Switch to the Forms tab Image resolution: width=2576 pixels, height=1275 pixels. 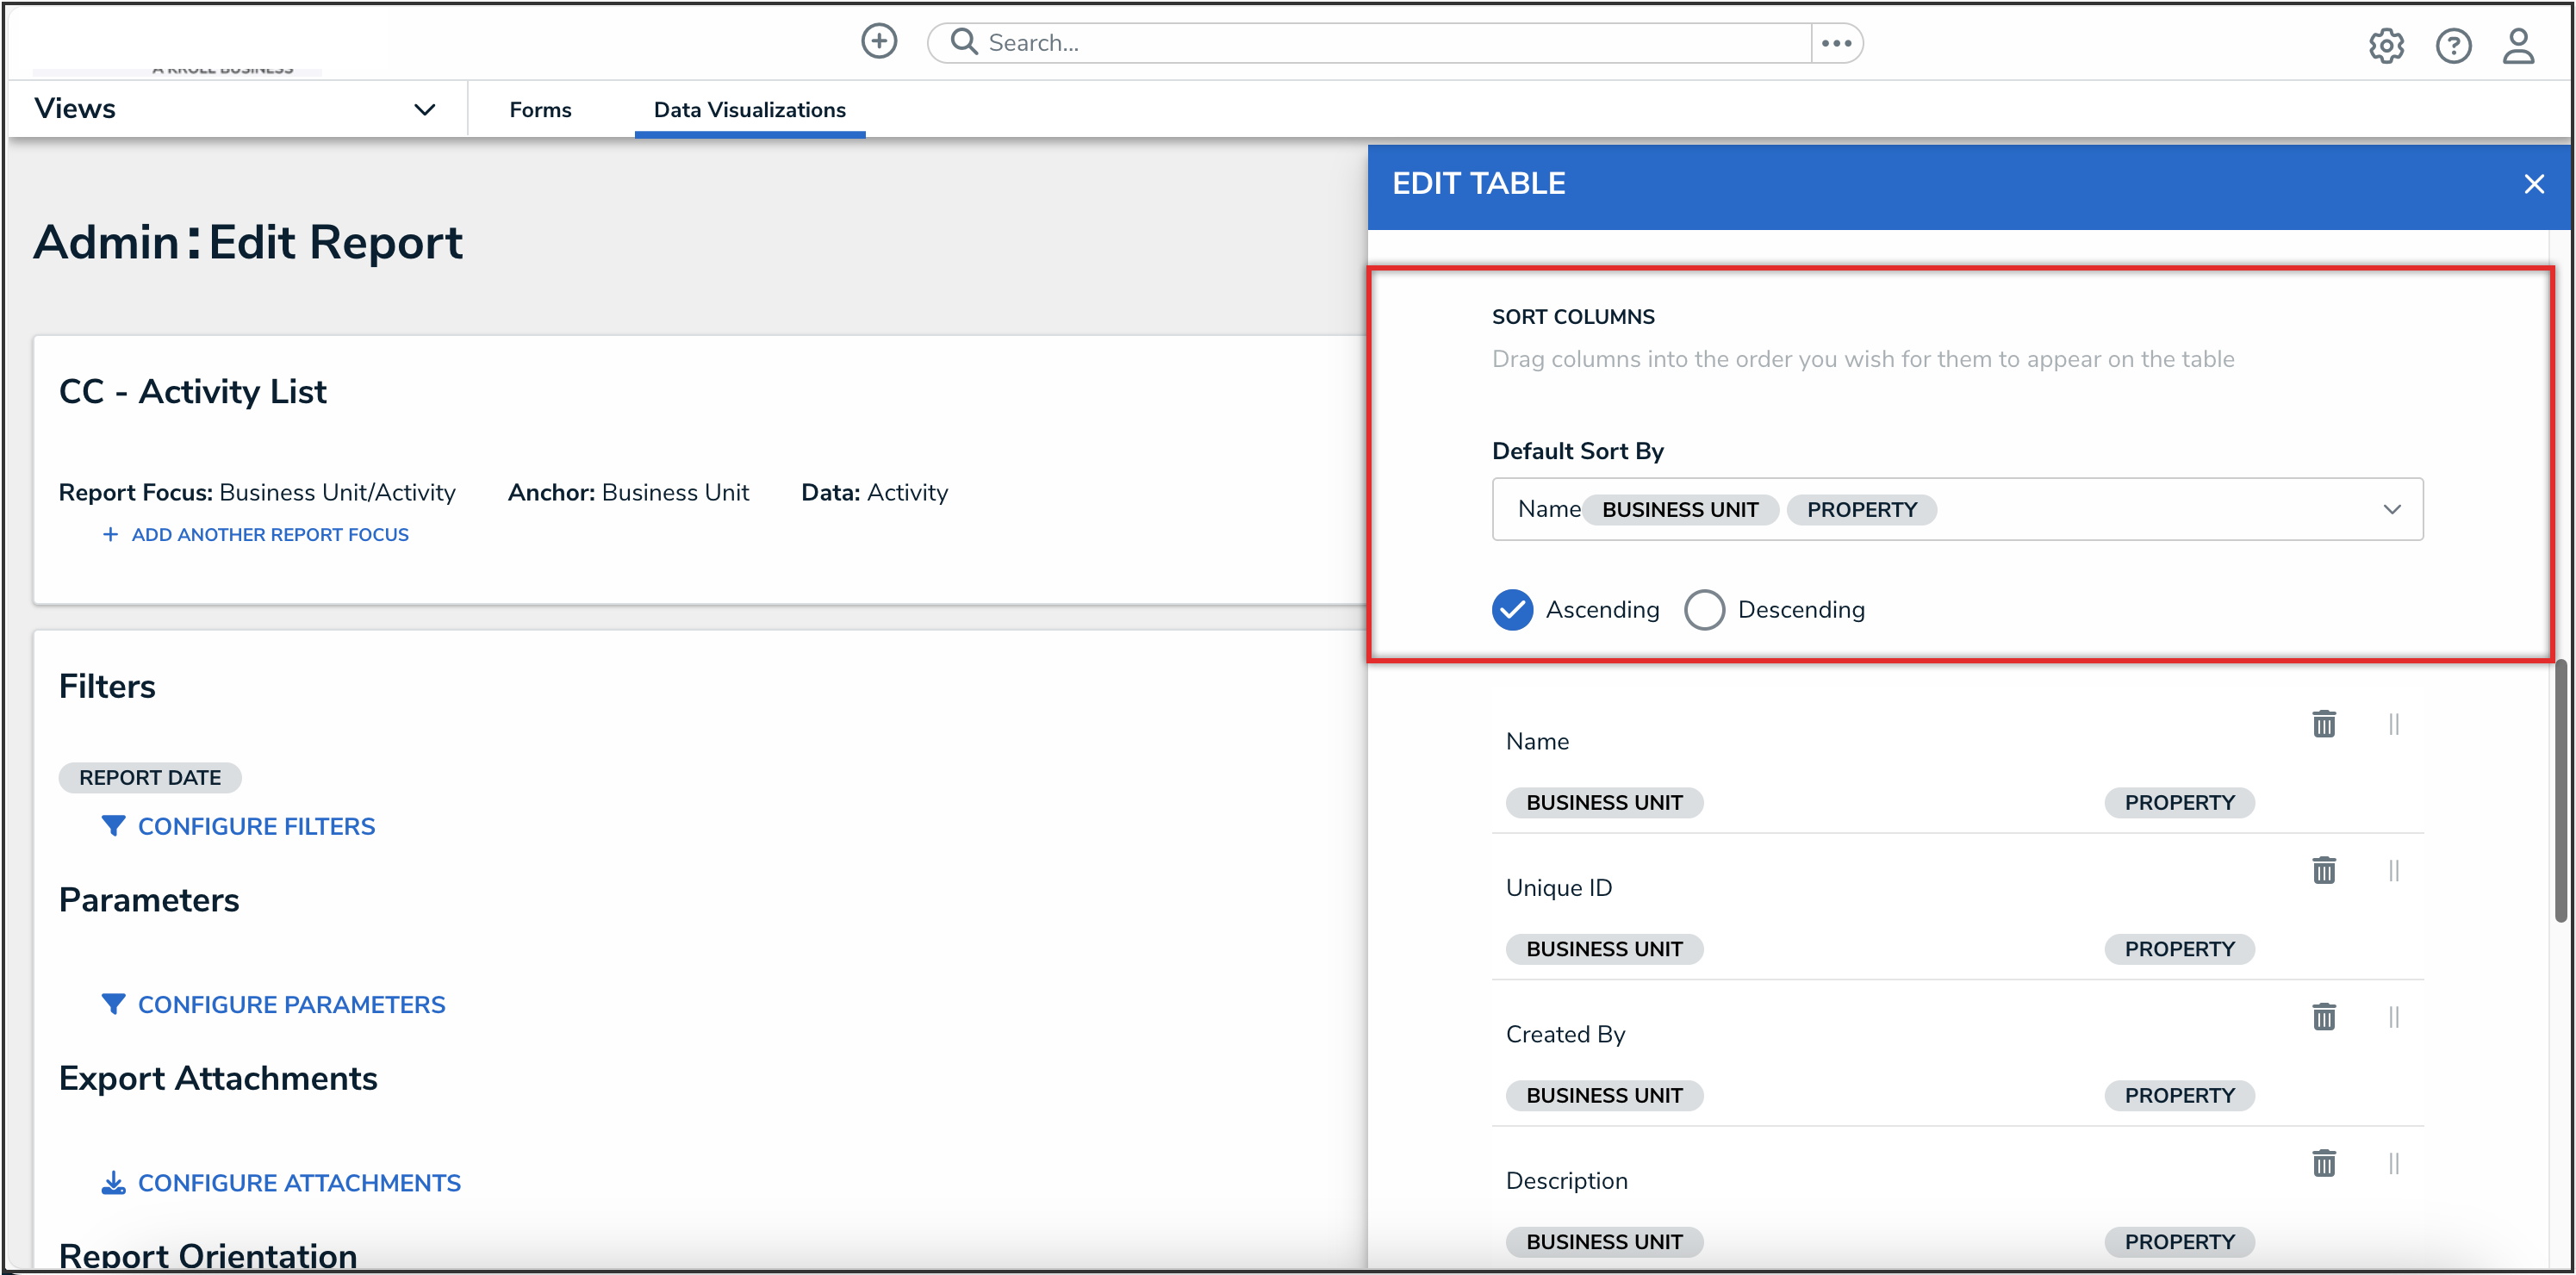pyautogui.click(x=540, y=110)
